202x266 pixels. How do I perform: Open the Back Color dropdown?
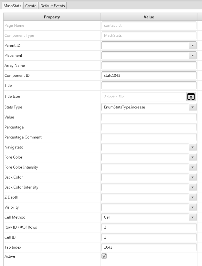(x=193, y=177)
